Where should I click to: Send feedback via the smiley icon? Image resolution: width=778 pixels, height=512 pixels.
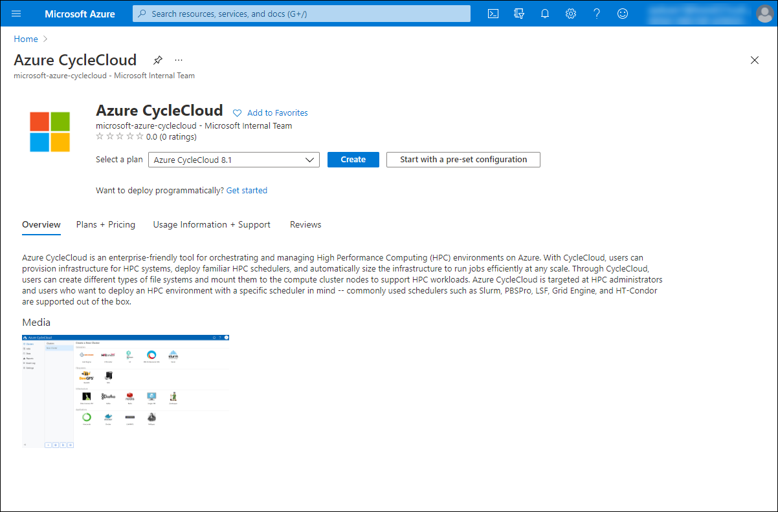click(x=622, y=14)
